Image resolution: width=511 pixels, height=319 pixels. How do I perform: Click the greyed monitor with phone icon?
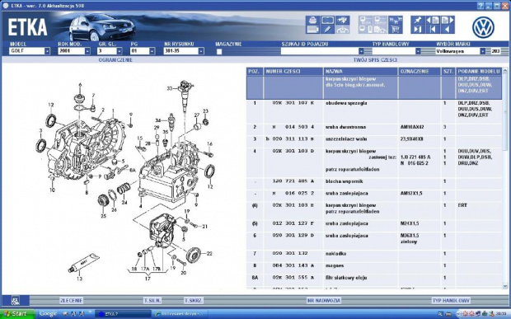365,30
